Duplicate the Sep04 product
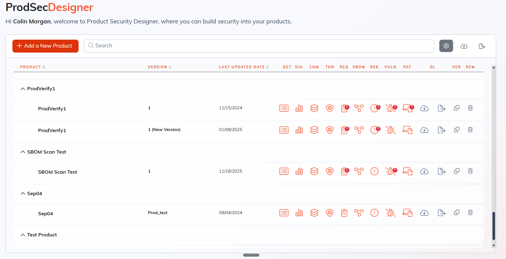 [457, 212]
